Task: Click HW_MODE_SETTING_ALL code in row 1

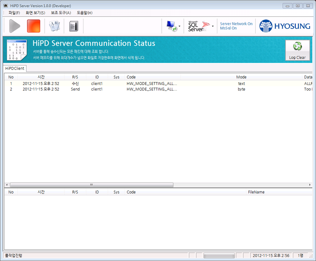Action: pos(152,83)
